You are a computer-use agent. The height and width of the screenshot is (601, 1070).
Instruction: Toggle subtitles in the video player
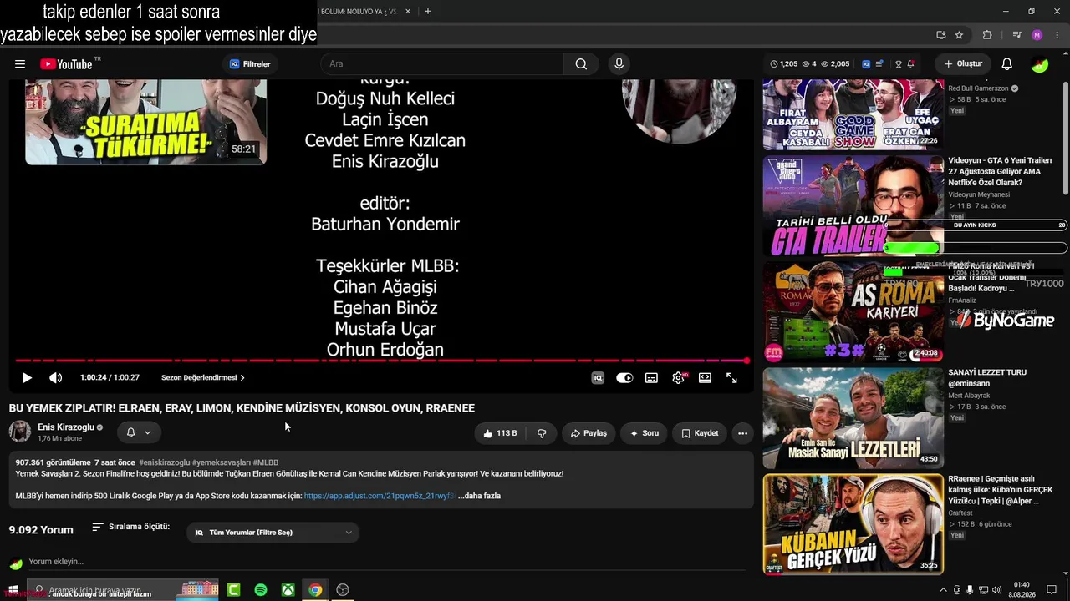pyautogui.click(x=651, y=378)
